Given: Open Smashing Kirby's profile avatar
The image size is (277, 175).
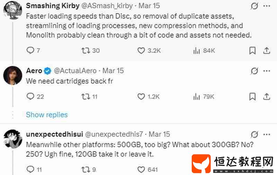Looking at the screenshot, I should [x=12, y=10].
